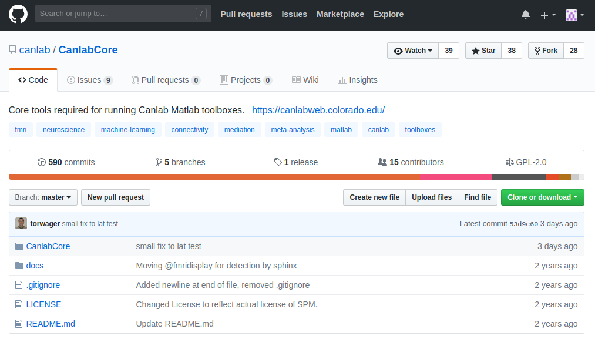
Task: Select the Code tab
Action: point(33,80)
